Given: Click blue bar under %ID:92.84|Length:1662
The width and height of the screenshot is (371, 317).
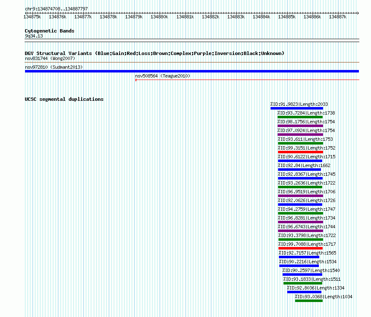Looking at the screenshot, I should pyautogui.click(x=300, y=170).
